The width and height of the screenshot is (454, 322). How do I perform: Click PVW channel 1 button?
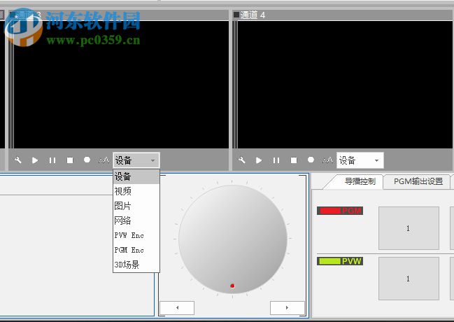(x=409, y=279)
